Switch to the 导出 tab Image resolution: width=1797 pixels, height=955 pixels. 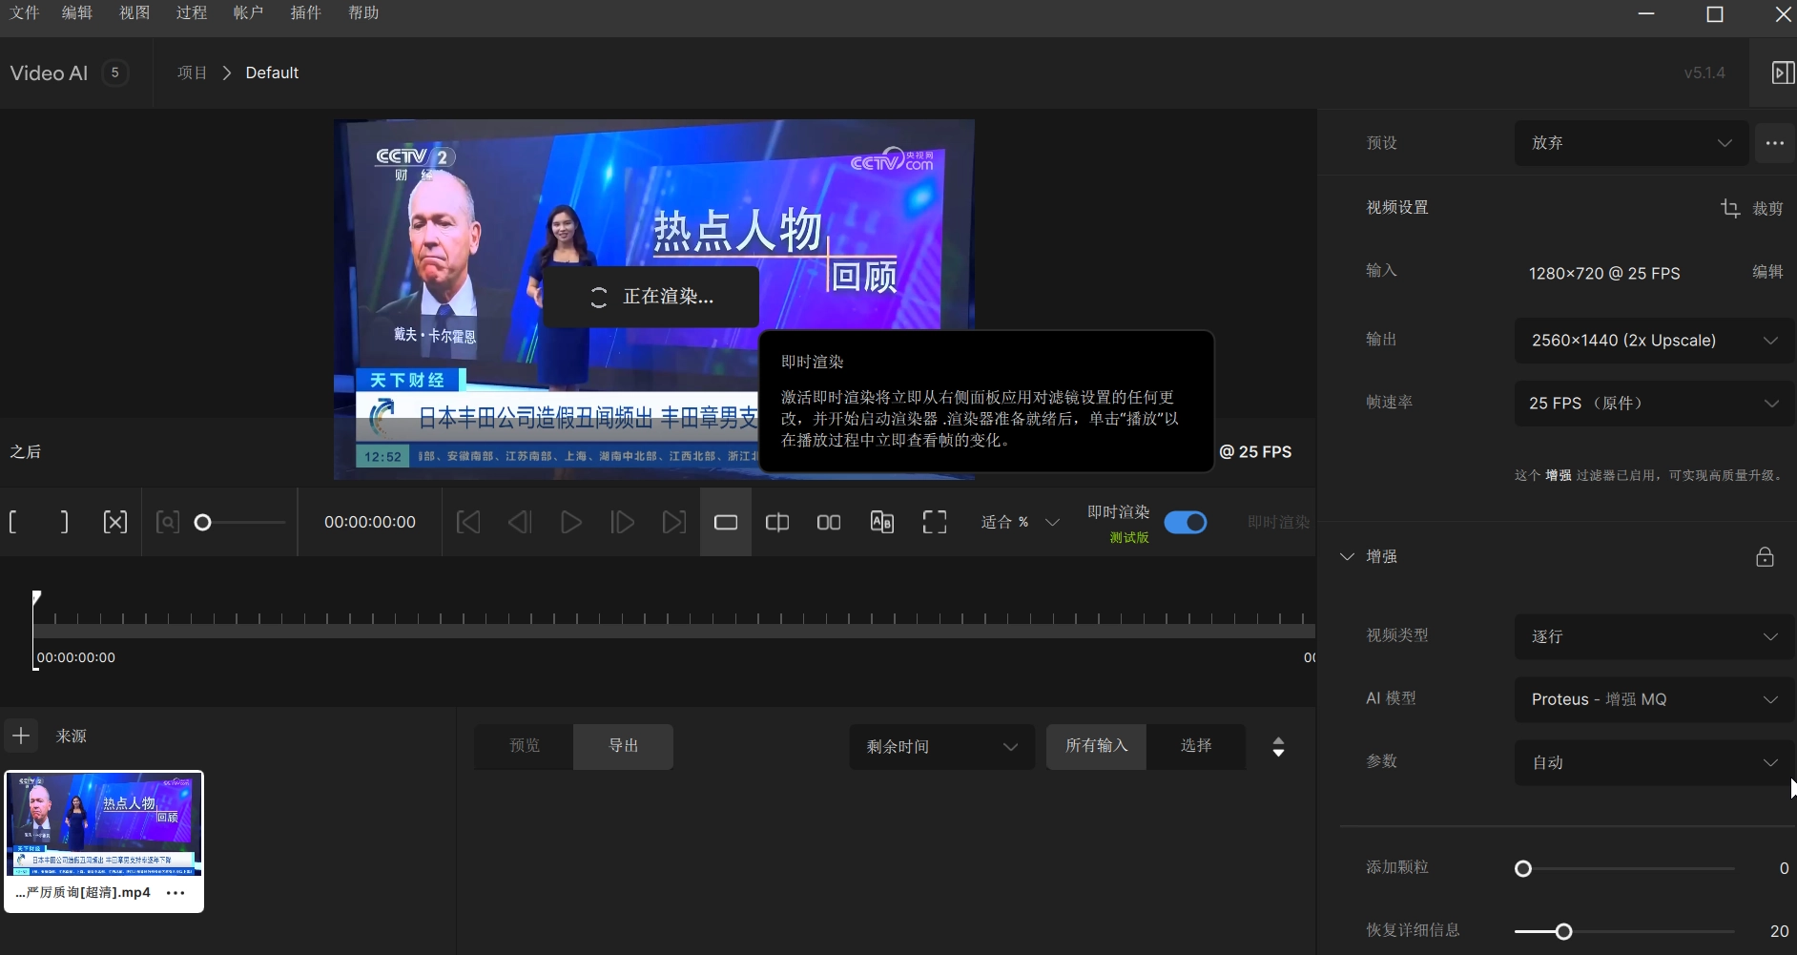(x=624, y=746)
